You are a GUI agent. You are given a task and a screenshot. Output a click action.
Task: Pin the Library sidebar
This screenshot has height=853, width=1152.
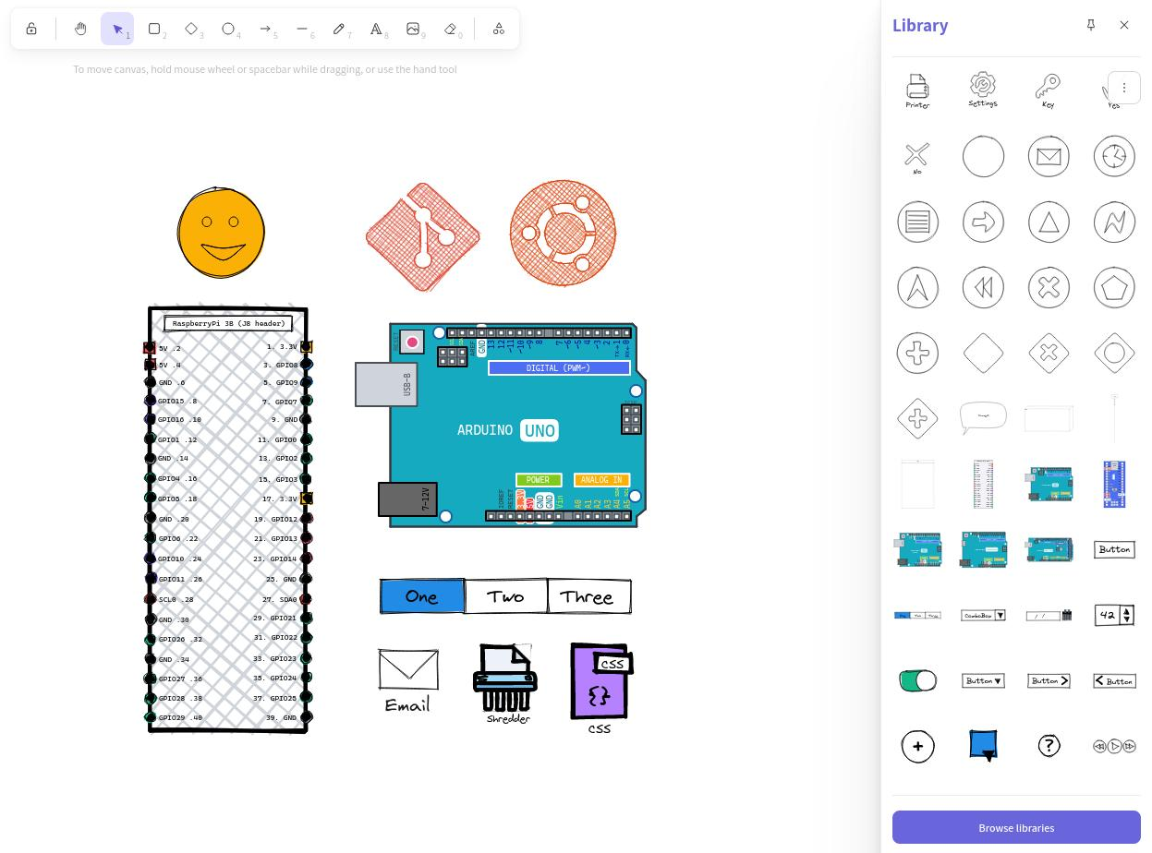coord(1091,25)
